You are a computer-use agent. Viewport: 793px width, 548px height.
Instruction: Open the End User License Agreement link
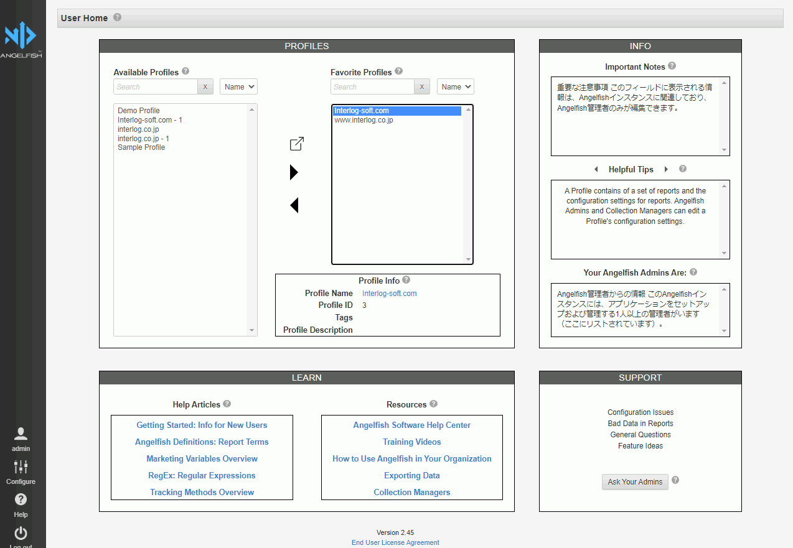tap(395, 542)
